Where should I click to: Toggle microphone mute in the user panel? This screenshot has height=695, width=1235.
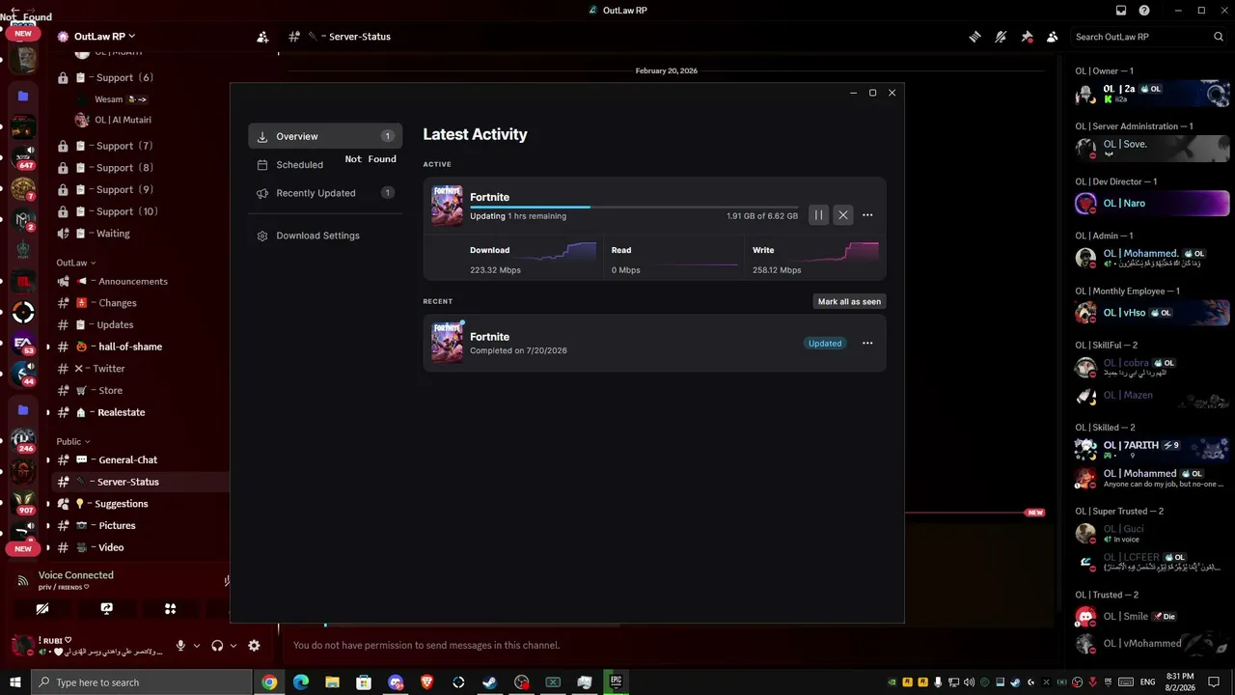pyautogui.click(x=180, y=646)
